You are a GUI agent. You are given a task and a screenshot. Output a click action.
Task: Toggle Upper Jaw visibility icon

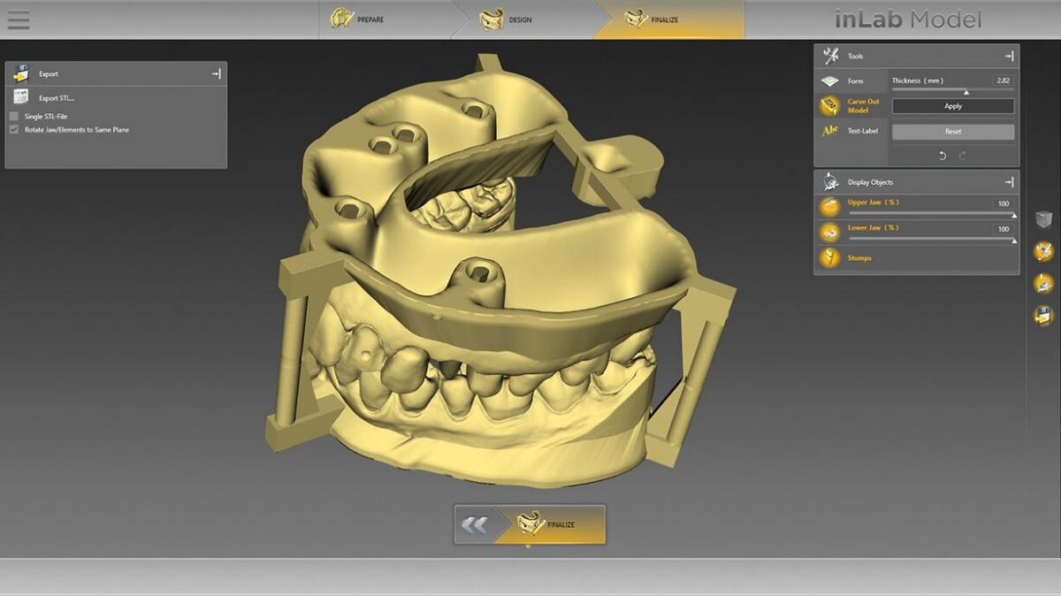[830, 207]
